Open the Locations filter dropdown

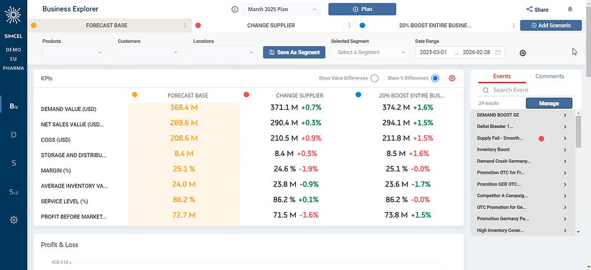[226, 52]
